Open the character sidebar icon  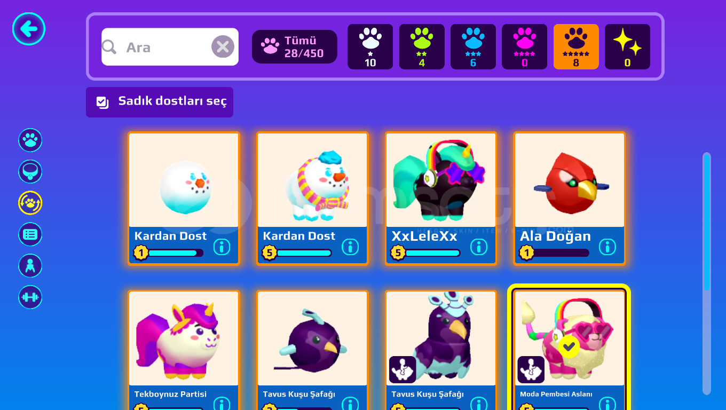click(30, 266)
